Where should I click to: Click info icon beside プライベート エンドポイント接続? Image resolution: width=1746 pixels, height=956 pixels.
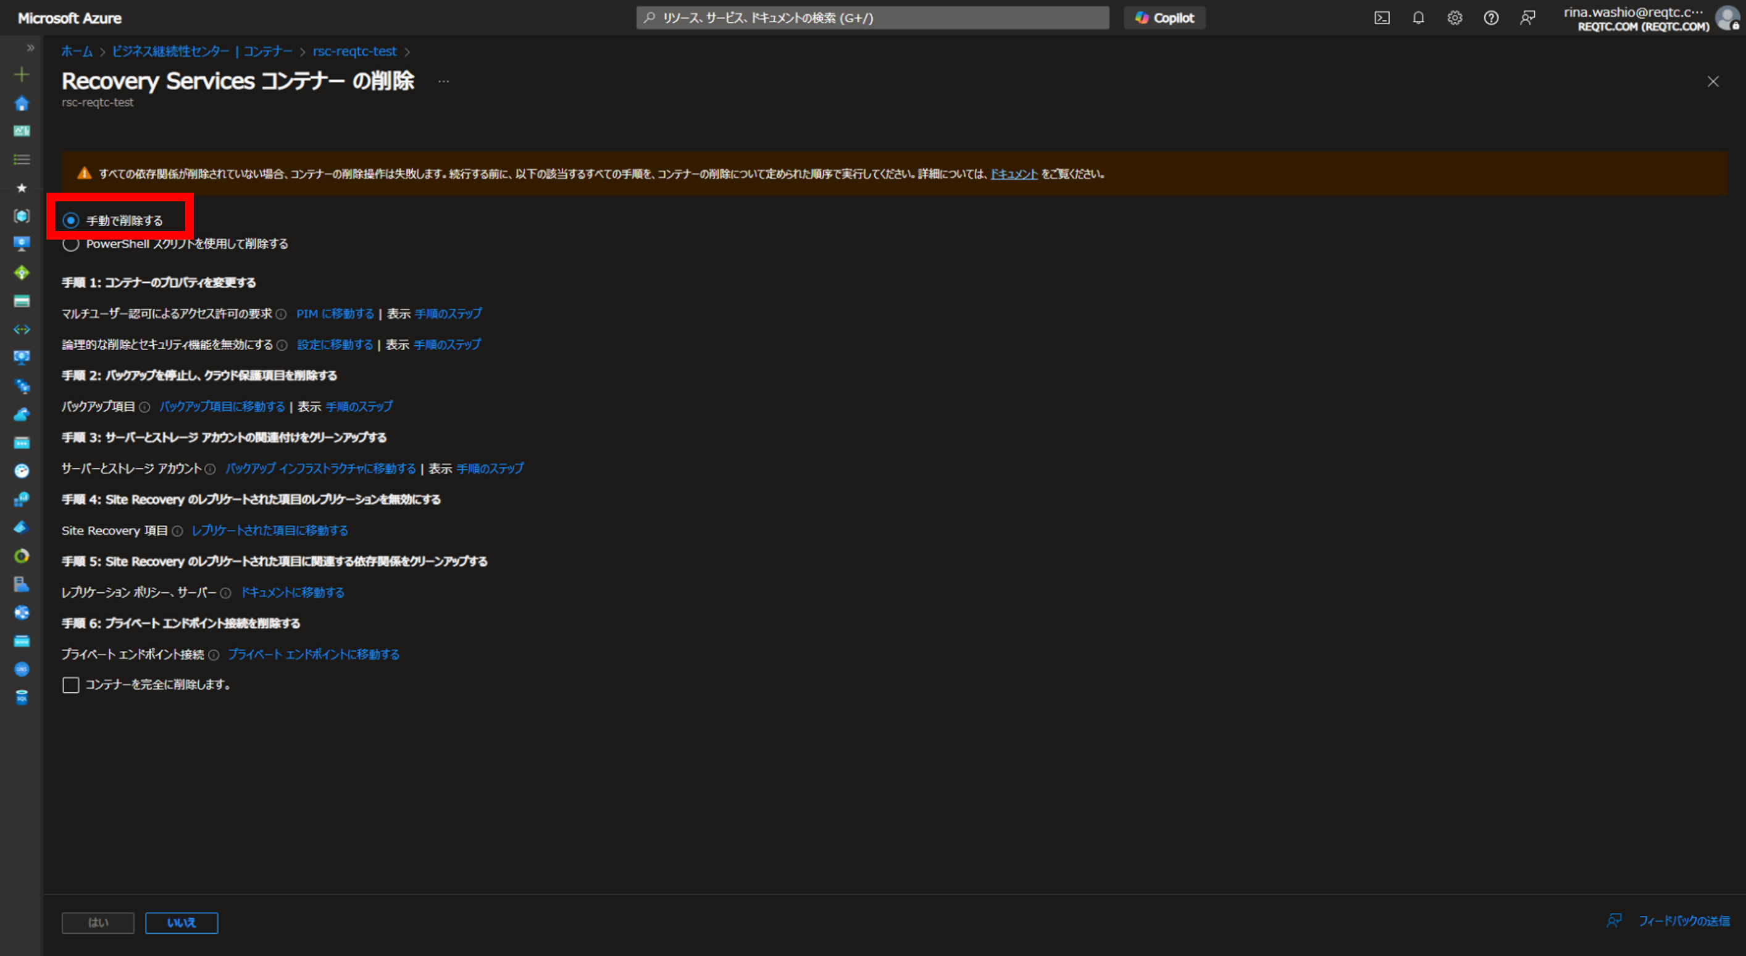214,655
